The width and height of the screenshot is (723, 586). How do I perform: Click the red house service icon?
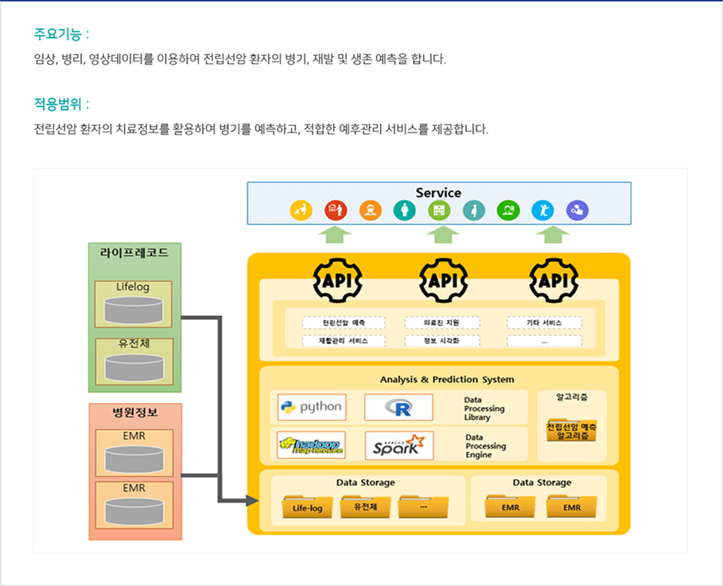point(335,210)
